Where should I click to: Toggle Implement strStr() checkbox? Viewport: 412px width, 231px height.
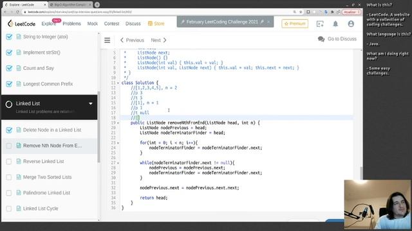coord(9,53)
